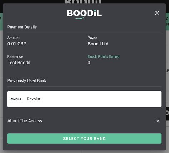Click the green smile curve under the Boodil logo

(80, 18)
